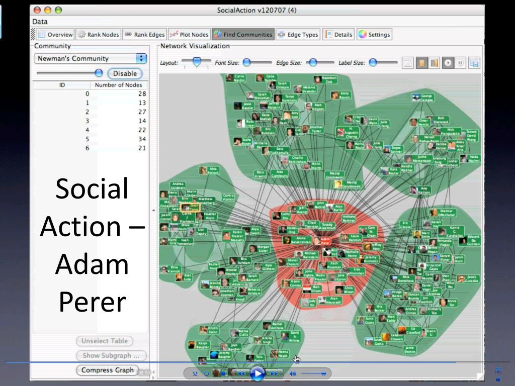Screen dimensions: 515x386
Task: Click the shuffle icon in media bar
Action: point(195,373)
